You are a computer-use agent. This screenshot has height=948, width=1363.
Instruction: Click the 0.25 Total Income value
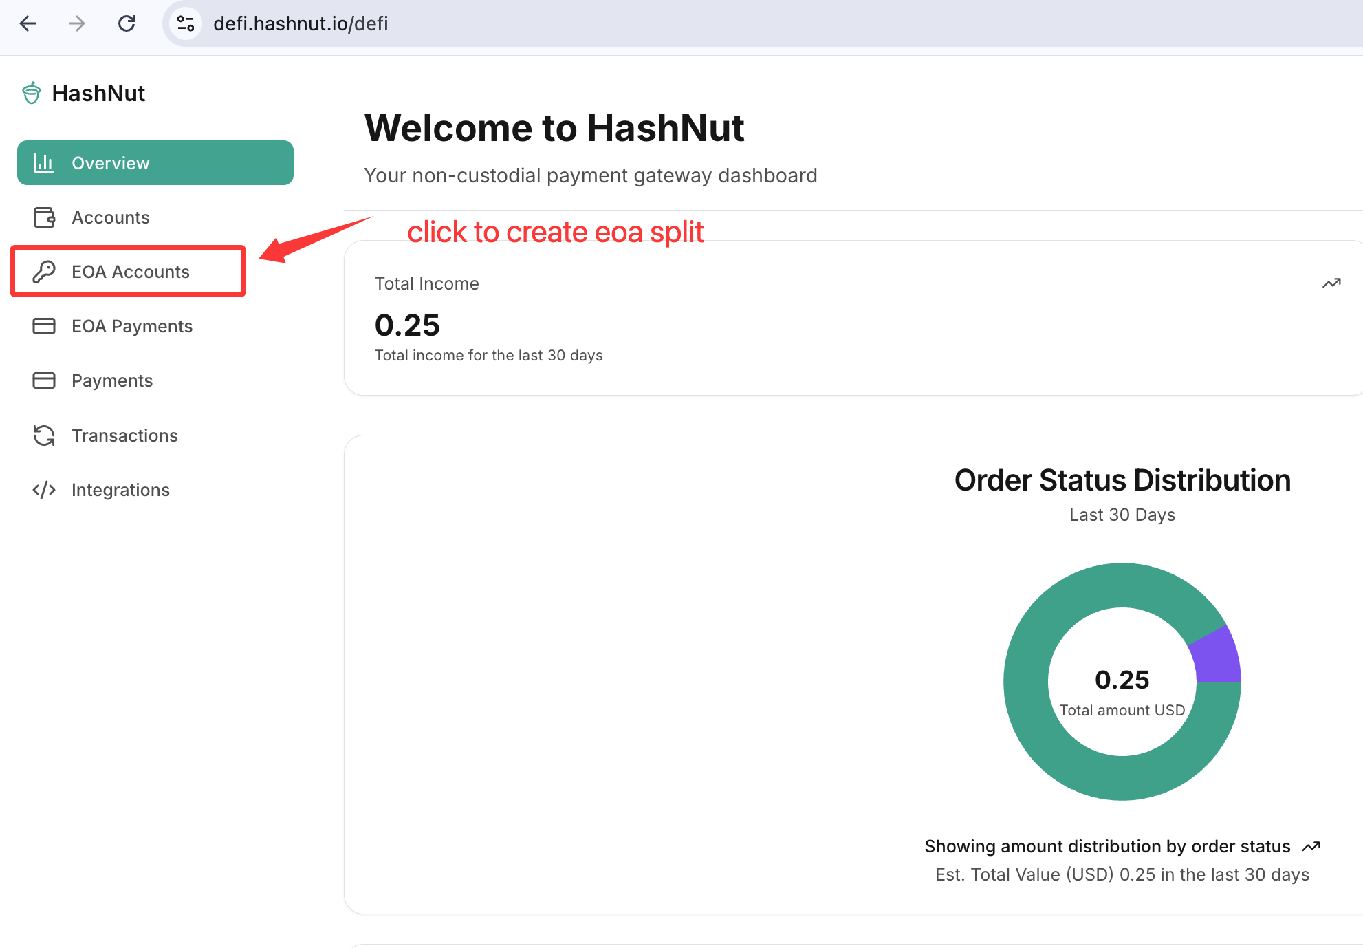pos(407,325)
